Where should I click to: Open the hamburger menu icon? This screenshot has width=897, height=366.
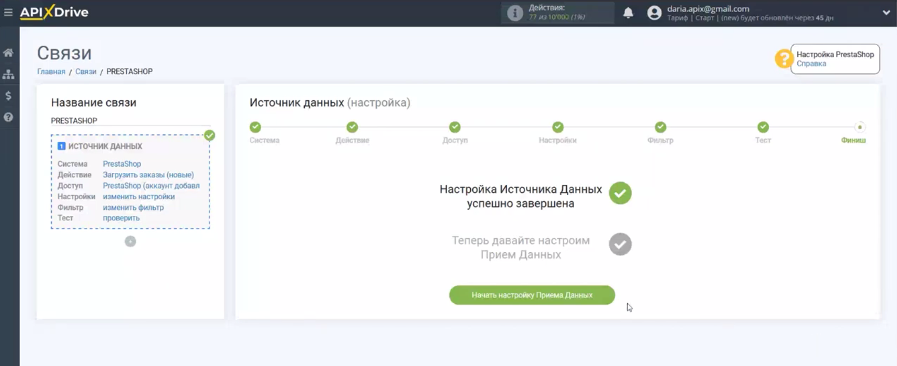tap(8, 12)
